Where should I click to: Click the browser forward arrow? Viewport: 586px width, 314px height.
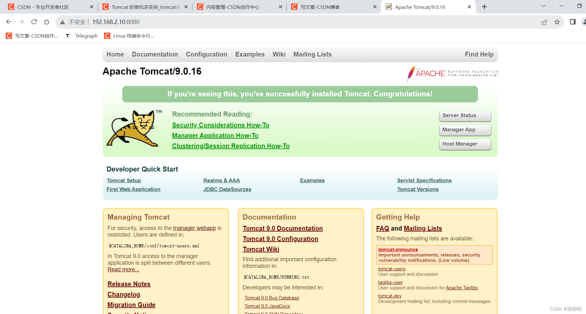click(x=21, y=22)
